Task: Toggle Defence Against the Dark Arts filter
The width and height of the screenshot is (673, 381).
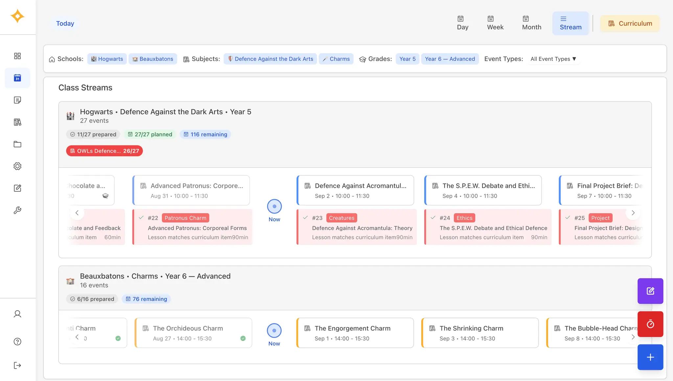Action: (x=270, y=59)
